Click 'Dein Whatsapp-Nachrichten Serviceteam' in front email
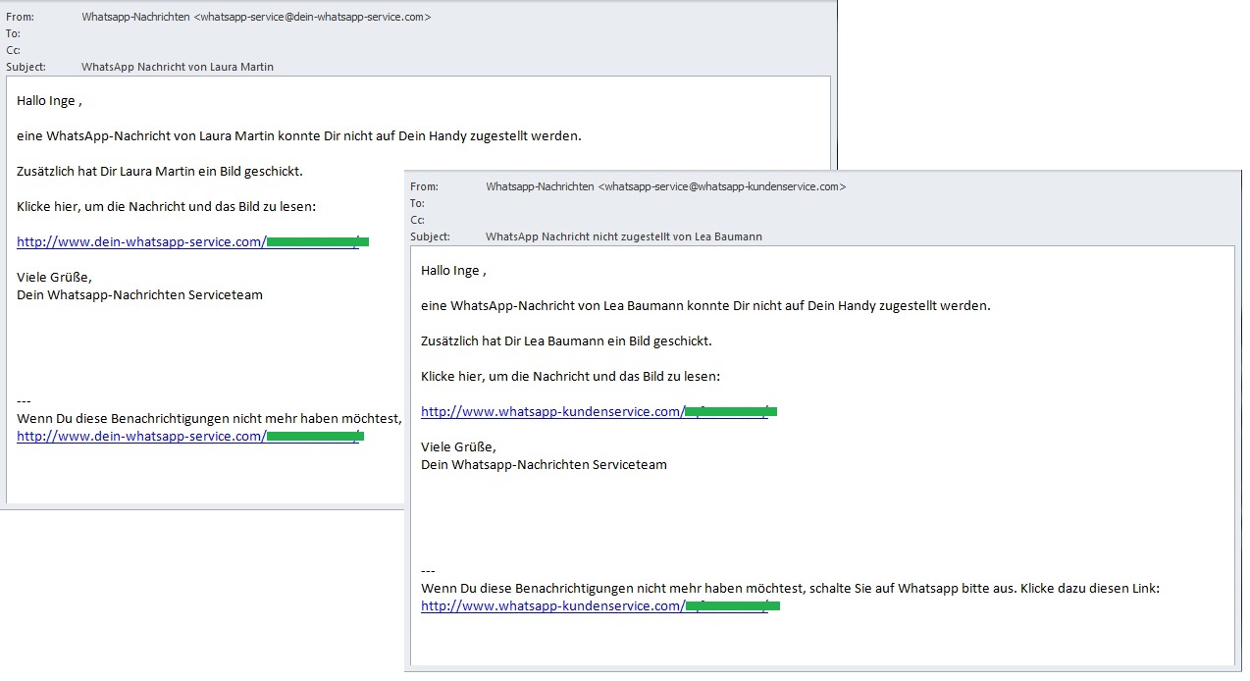The height and width of the screenshot is (681, 1250). point(544,464)
